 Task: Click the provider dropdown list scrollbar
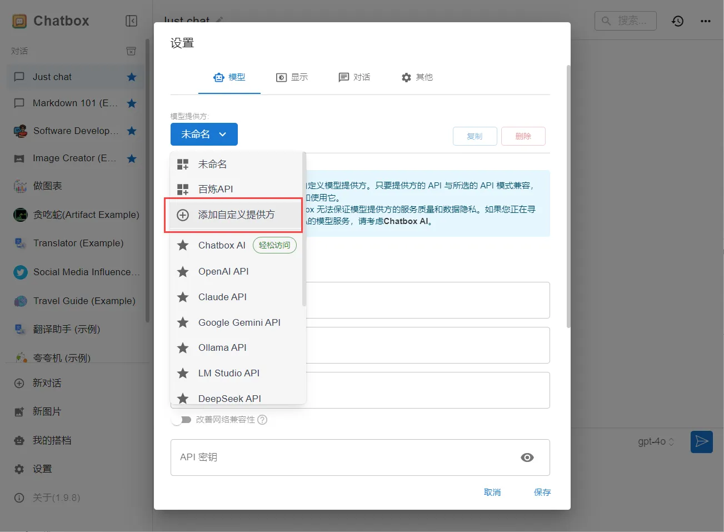(304, 228)
